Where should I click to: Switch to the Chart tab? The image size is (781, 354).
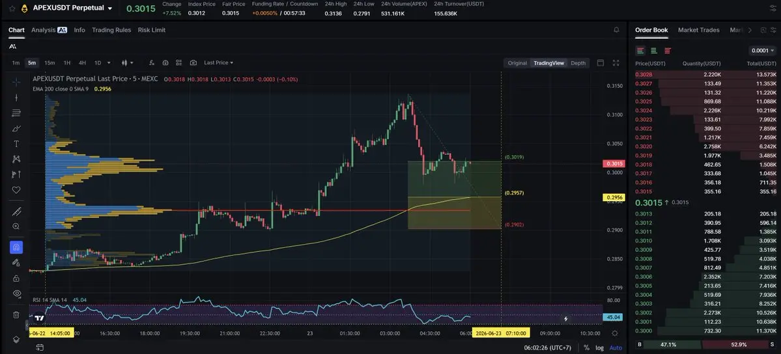[16, 30]
